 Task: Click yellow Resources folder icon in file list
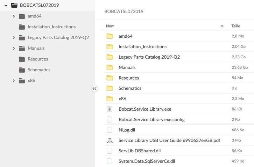click(110, 78)
